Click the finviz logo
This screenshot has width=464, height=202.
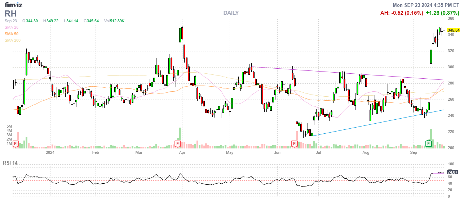(x=14, y=5)
